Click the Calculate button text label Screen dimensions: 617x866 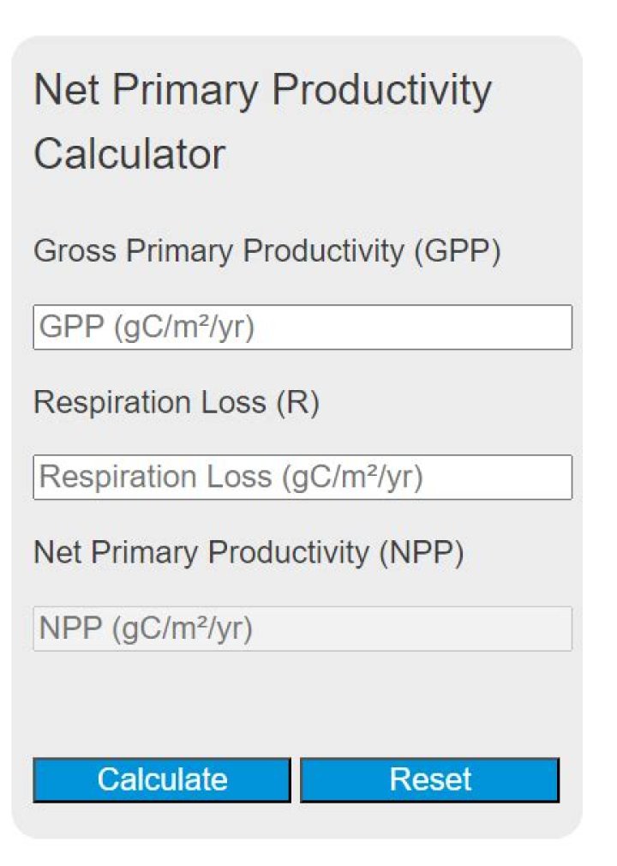click(x=161, y=779)
